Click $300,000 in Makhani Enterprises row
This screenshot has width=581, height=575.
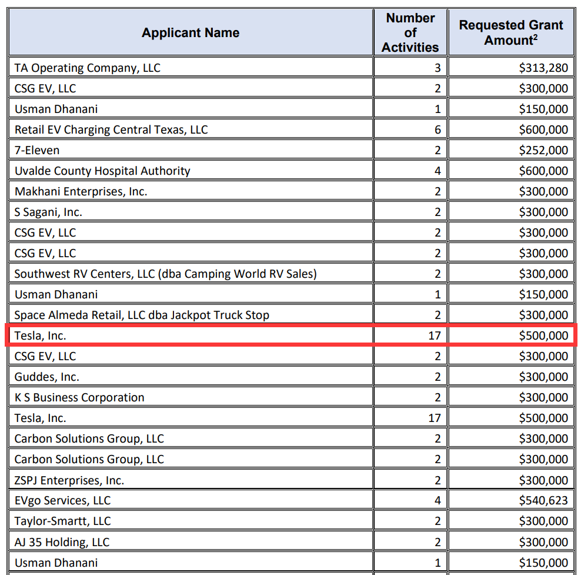[511, 191]
